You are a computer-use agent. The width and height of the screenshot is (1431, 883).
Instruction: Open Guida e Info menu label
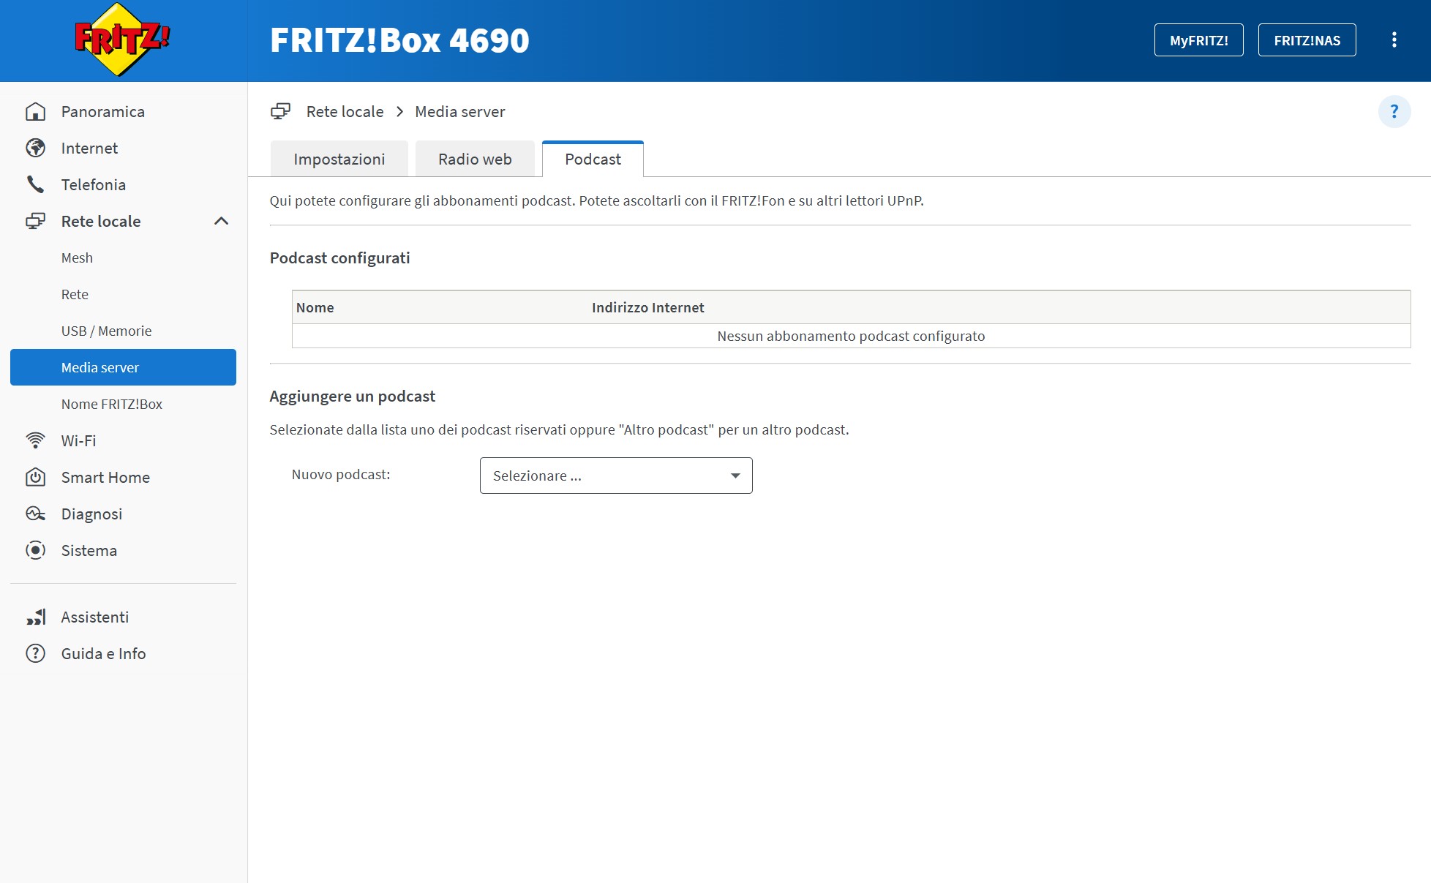point(103,653)
